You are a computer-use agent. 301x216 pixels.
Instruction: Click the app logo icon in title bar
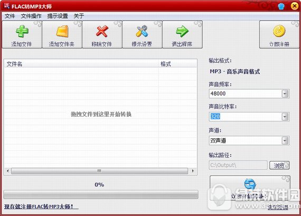click(x=6, y=6)
